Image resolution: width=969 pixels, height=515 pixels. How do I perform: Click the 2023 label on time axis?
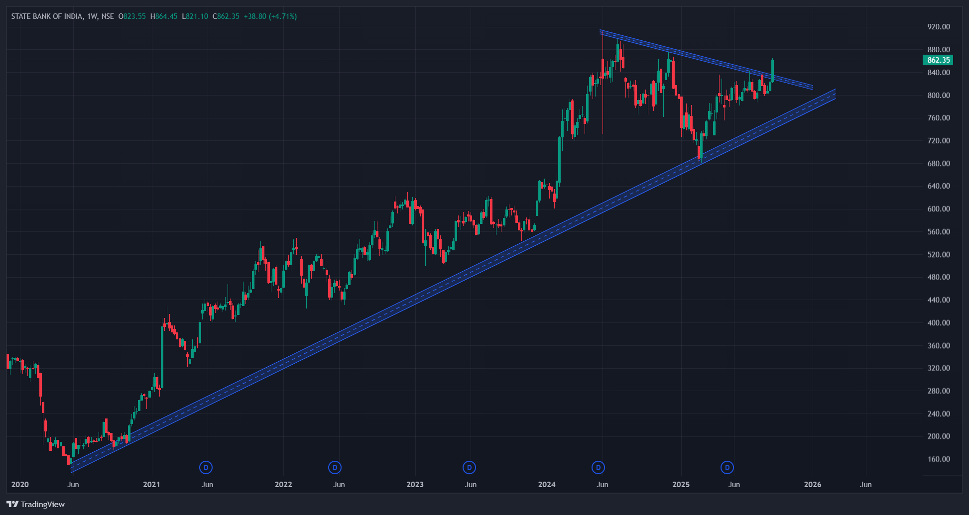pos(415,484)
